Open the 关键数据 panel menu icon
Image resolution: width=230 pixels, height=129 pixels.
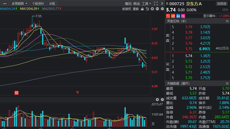point(227,83)
